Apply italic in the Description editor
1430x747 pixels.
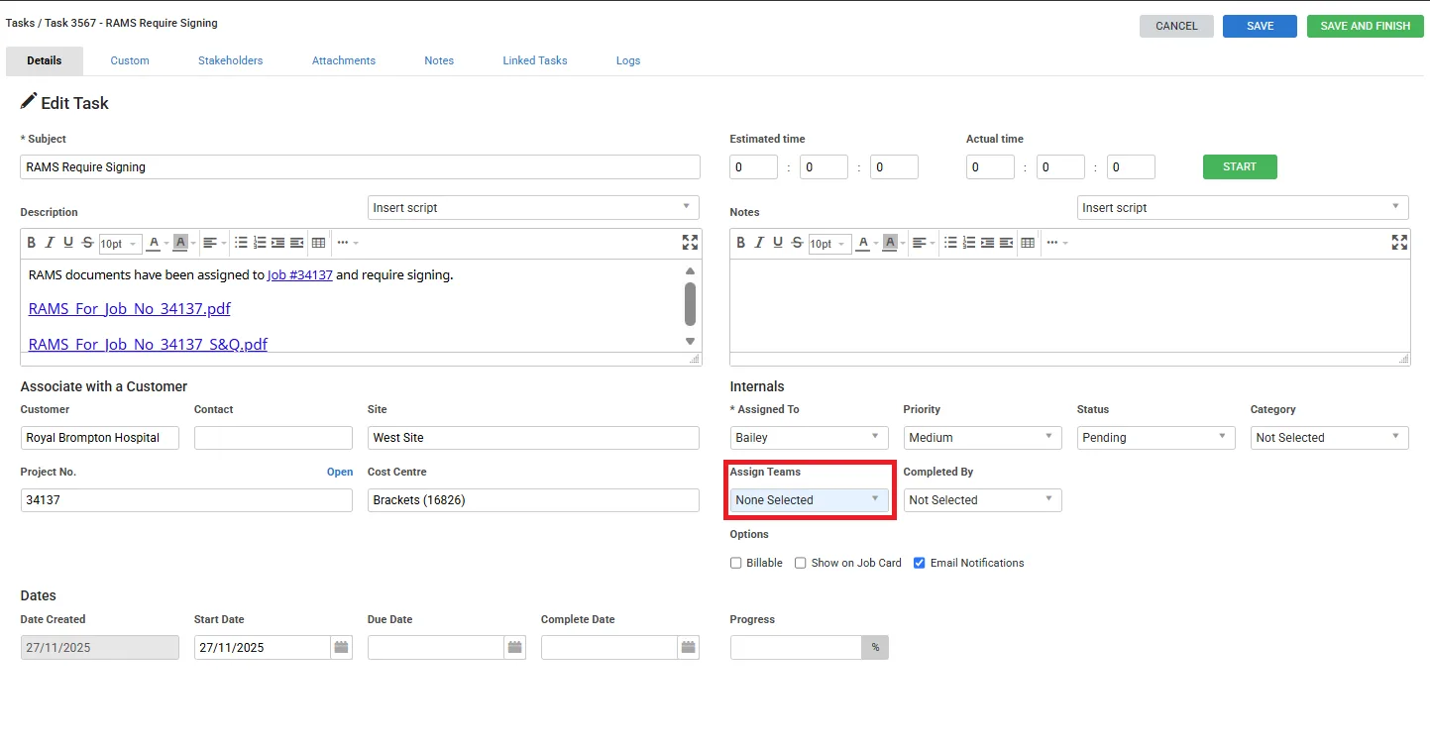(50, 243)
